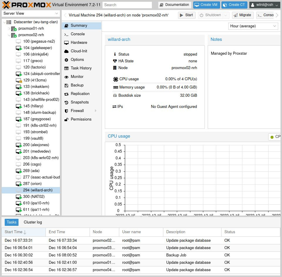Screen dimensions: 282x277
Task: Click the Shutdown button
Action: (211, 15)
